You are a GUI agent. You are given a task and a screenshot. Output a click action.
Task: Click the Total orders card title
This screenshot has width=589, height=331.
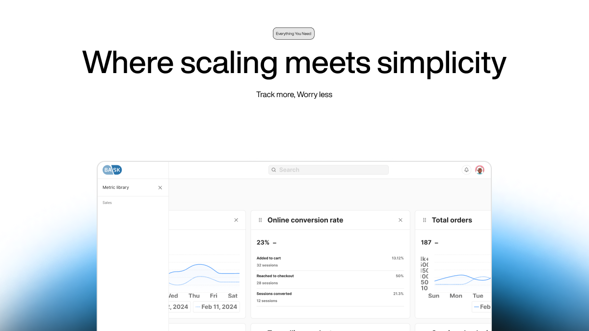pos(452,220)
